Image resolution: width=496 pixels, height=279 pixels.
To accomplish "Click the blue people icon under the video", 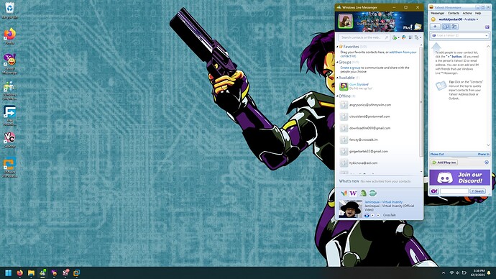I will [x=367, y=215].
